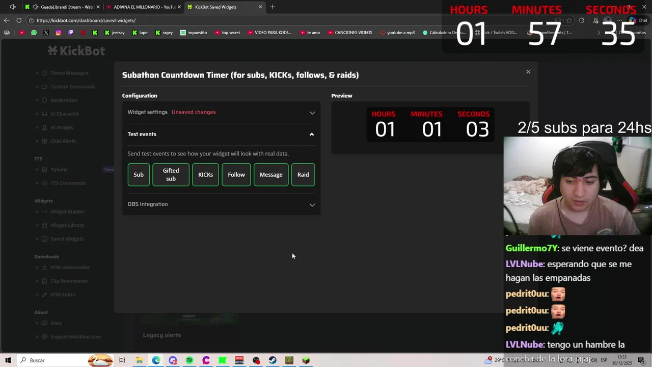Open the Docs link in the sidebar

pos(56,323)
